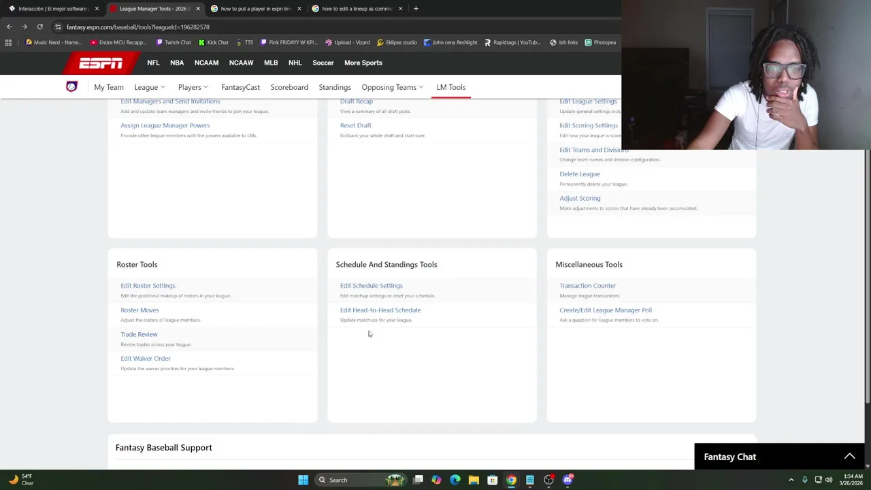Open the Upload - Vizard bookmark
Viewport: 871px width, 490px height.
point(347,42)
